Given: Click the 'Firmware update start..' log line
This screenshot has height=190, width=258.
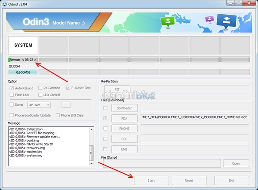Looking at the screenshot, I should (x=34, y=137).
